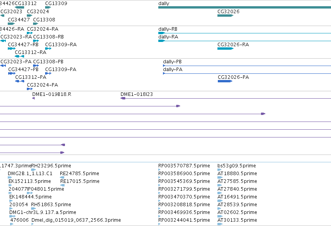Click DMG1-chr3L.9.137.a.5prime EST label
Viewport: 331px width, 226px height.
pos(43,212)
